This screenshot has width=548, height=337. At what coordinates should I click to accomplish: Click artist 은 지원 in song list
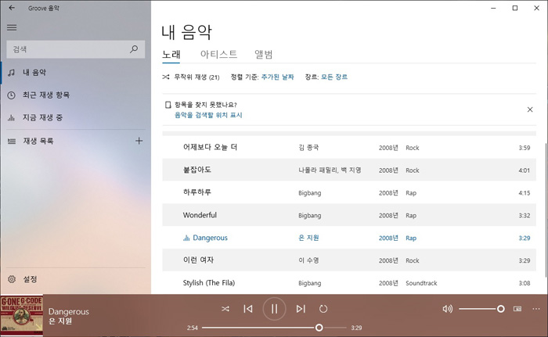coord(308,238)
